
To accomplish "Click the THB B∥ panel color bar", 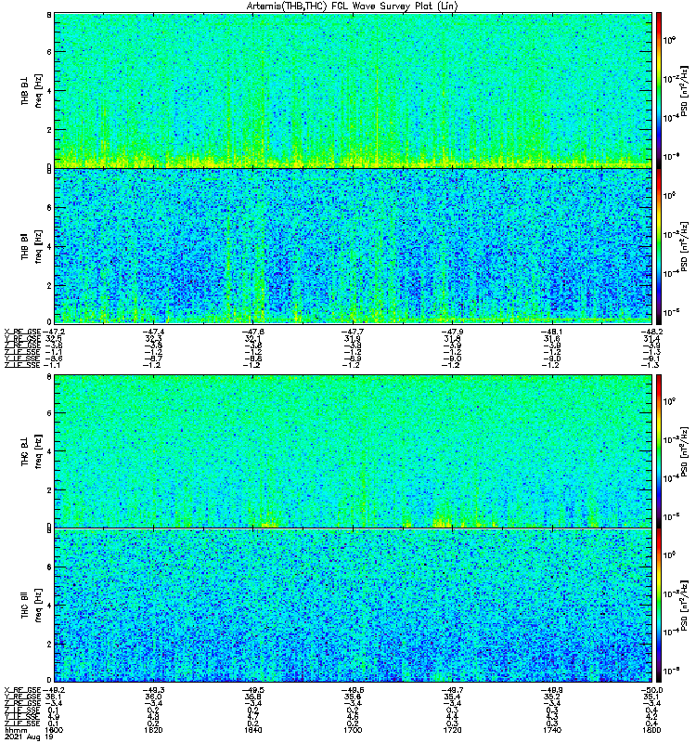I will click(x=659, y=246).
